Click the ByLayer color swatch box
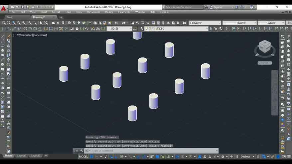The image size is (292, 164). coord(192,23)
